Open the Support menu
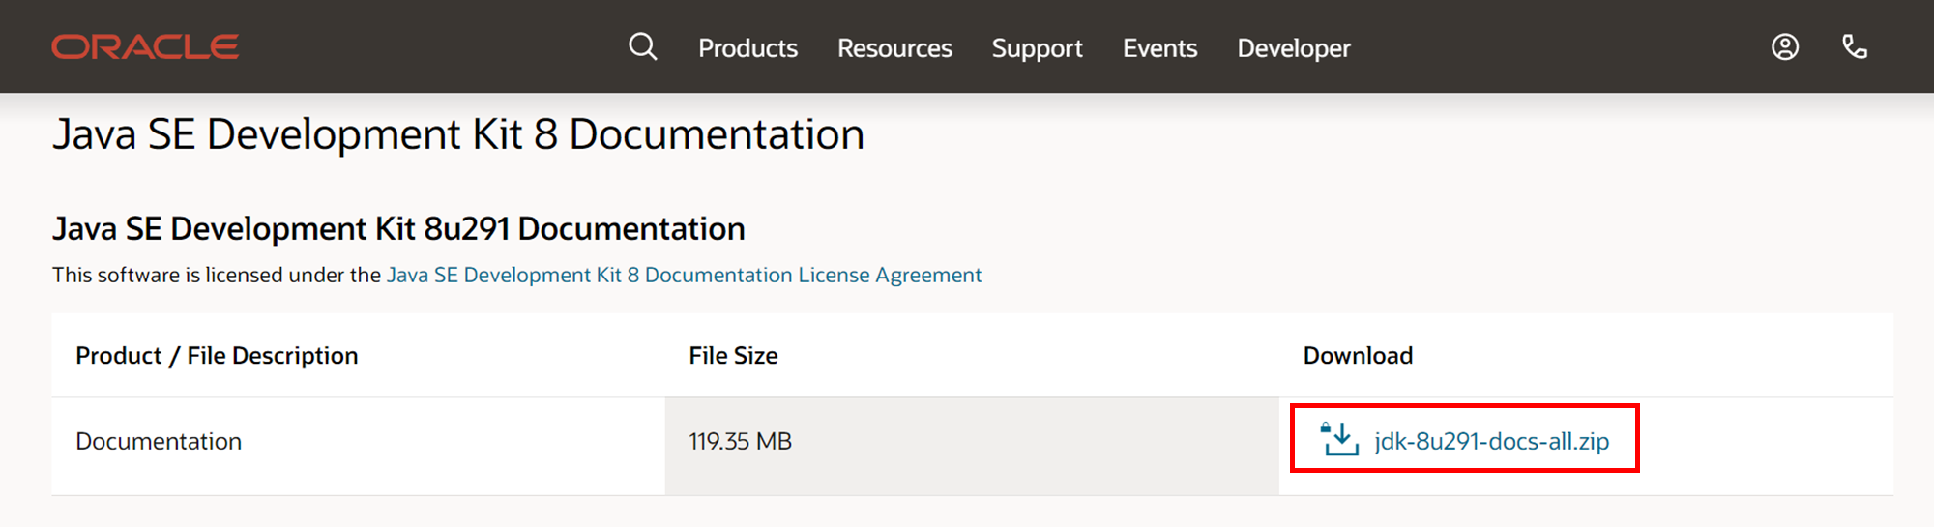This screenshot has height=527, width=1934. (1037, 48)
